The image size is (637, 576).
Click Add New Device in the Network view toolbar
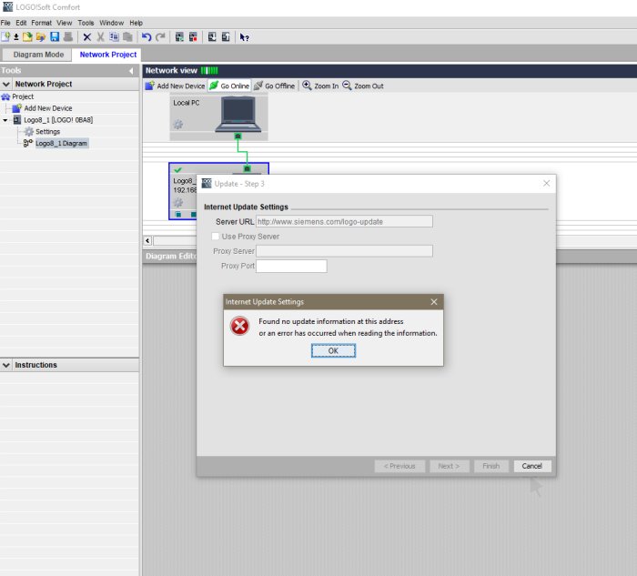point(175,86)
